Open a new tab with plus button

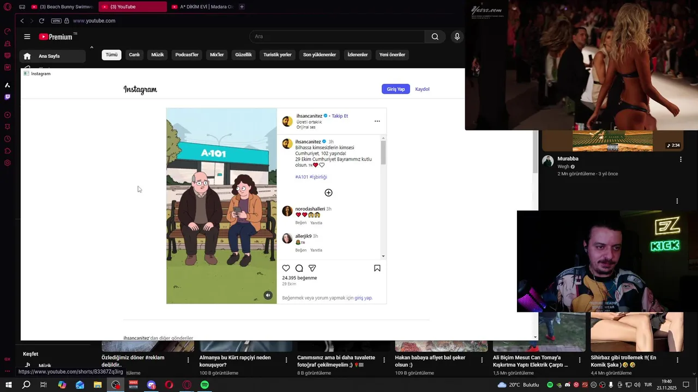(242, 7)
